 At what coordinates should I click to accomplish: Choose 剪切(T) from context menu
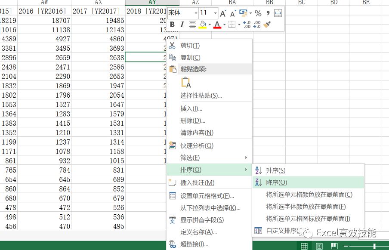(x=210, y=46)
